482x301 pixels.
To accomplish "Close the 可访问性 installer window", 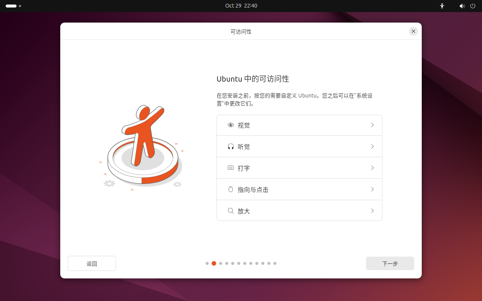I will click(413, 31).
